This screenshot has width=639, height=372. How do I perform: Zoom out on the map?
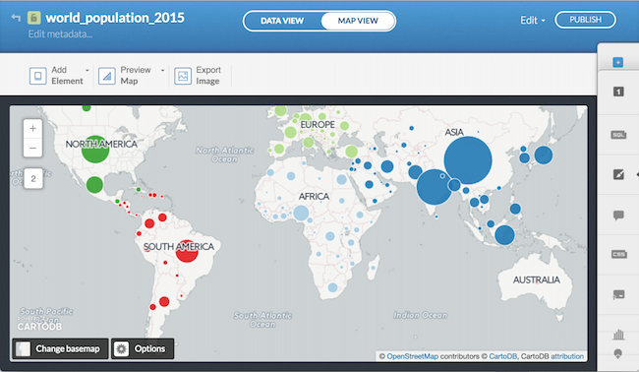pos(33,148)
